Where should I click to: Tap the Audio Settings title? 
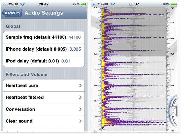[x=44, y=13]
